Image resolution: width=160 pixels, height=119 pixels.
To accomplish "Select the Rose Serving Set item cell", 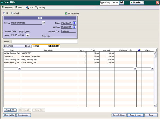I will (12, 62).
